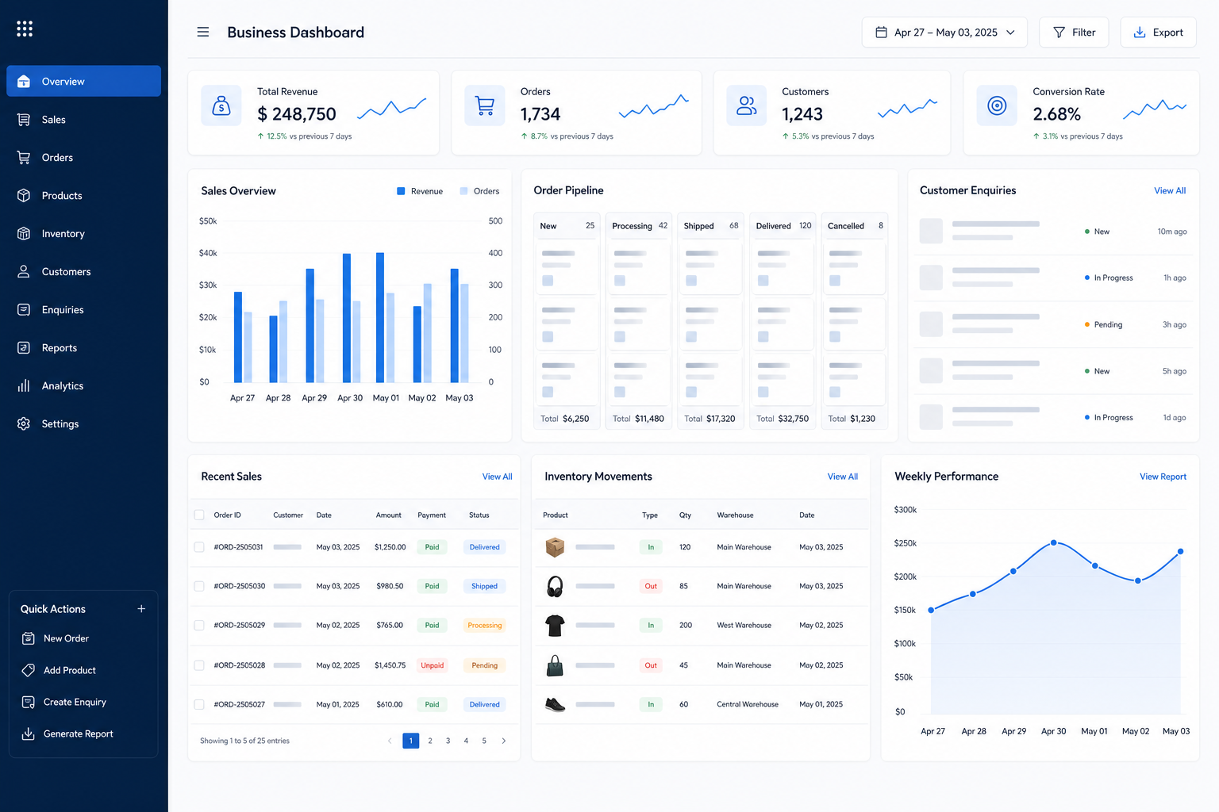1219x812 pixels.
Task: Click Central Warehouse in Inventory Movements
Action: tap(748, 704)
